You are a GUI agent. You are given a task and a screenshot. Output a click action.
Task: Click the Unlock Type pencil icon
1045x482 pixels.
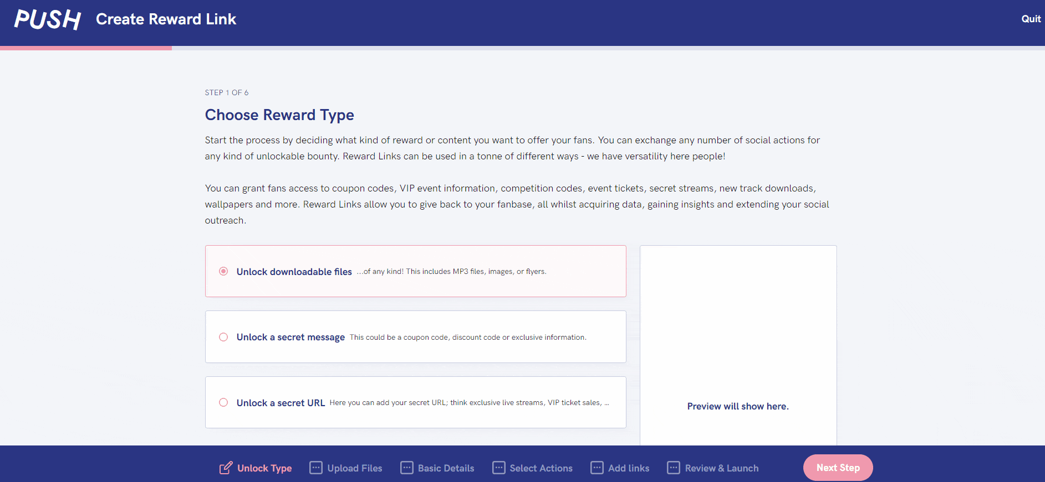click(226, 468)
